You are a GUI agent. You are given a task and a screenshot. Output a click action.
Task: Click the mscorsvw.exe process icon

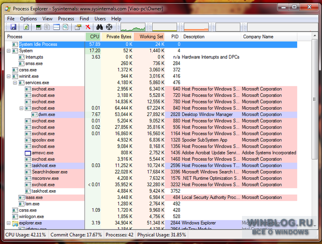click(x=28, y=178)
